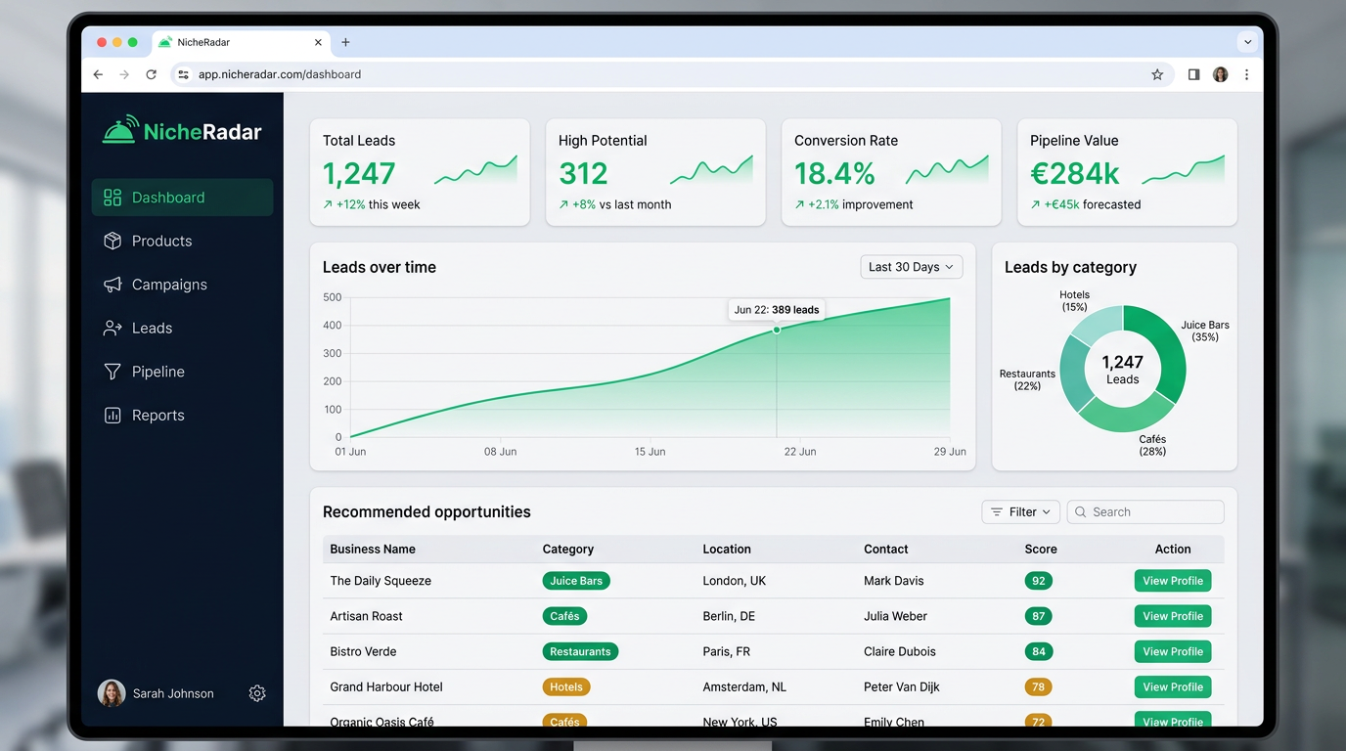
Task: Close the NicheRadar browser tab
Action: [x=318, y=42]
